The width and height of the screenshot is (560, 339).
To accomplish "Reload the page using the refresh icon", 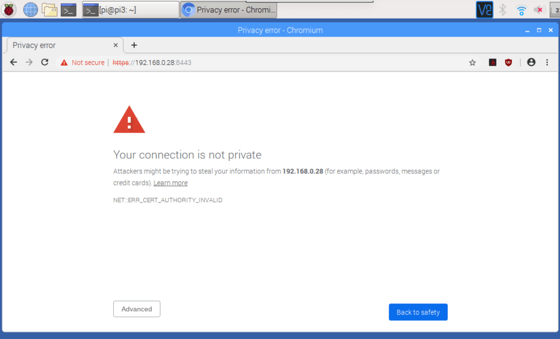I will [x=45, y=62].
